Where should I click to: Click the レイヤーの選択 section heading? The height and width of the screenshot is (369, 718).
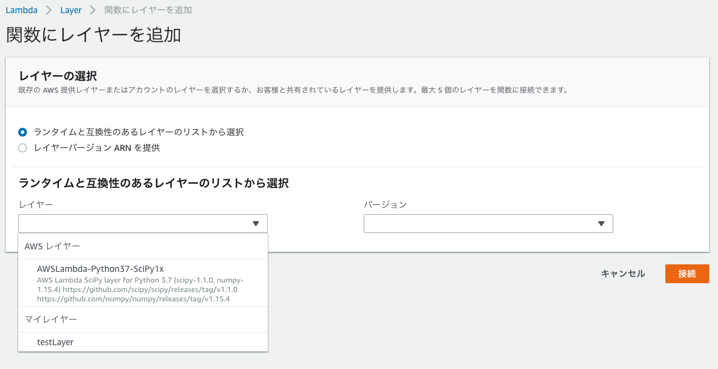(x=58, y=76)
